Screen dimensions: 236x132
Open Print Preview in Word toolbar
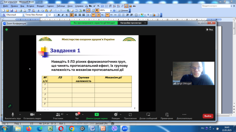[x=25, y=10]
